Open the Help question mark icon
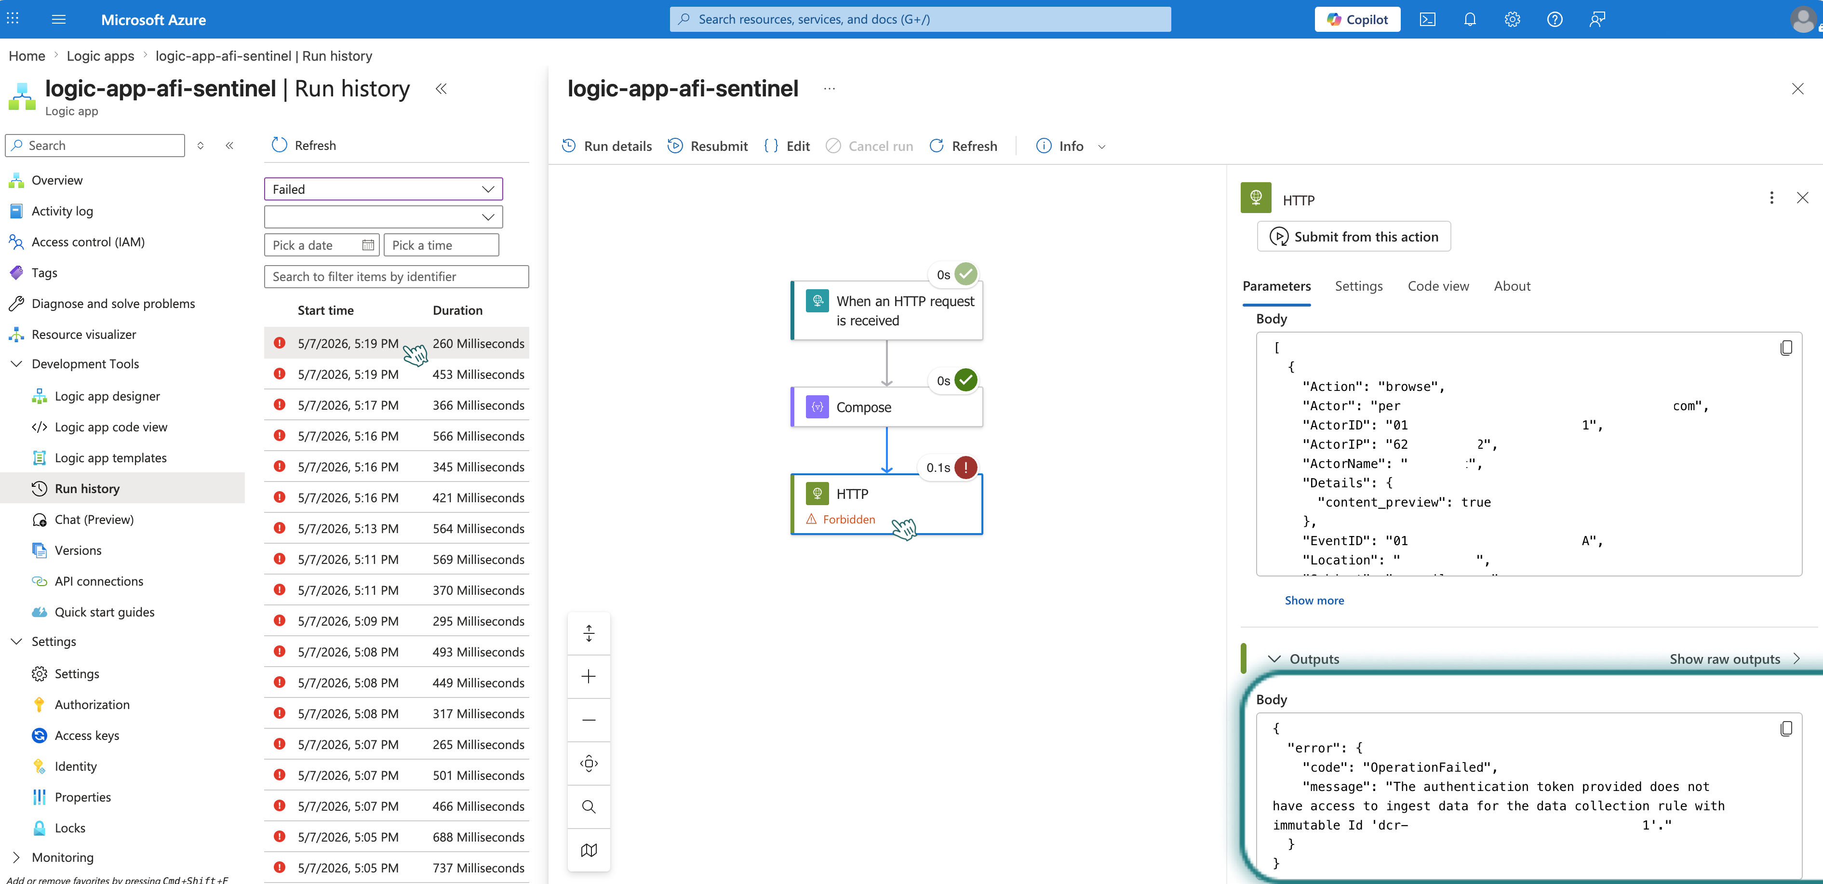Image resolution: width=1823 pixels, height=884 pixels. pos(1554,19)
